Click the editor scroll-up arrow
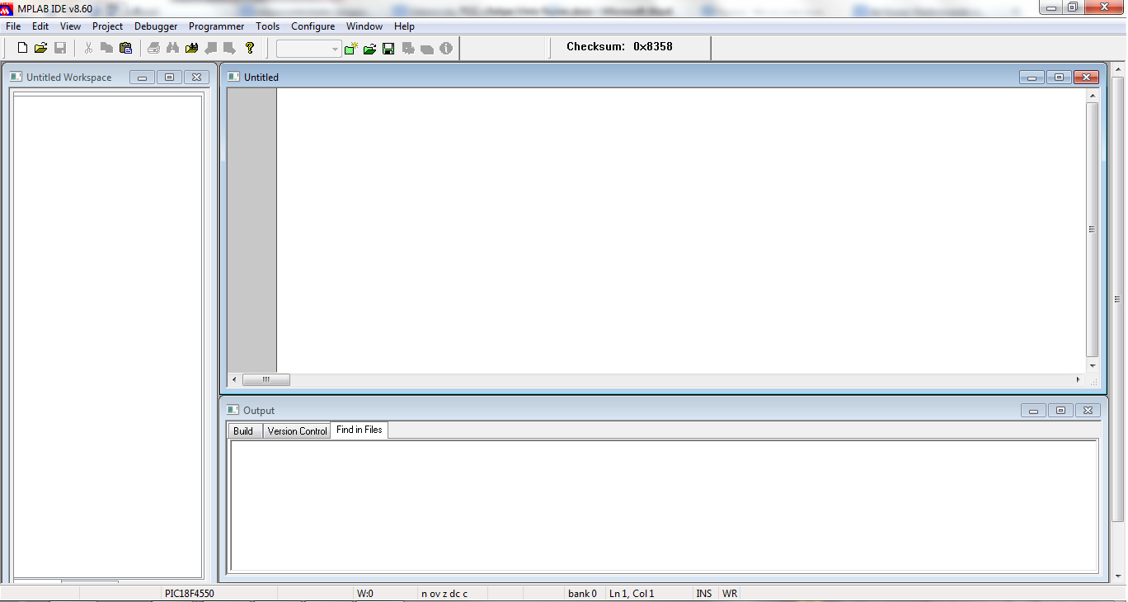Screen dimensions: 1128x602 tap(1093, 95)
